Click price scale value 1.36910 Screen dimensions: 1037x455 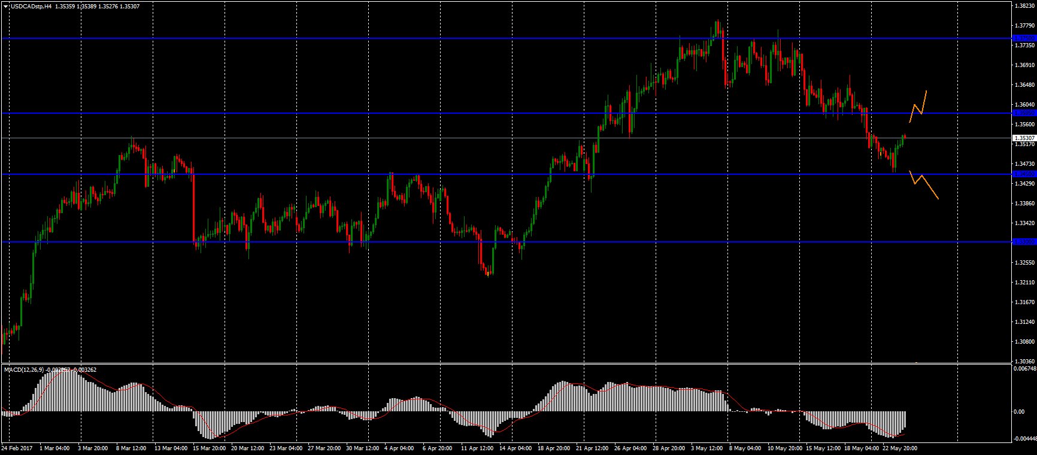(1026, 65)
